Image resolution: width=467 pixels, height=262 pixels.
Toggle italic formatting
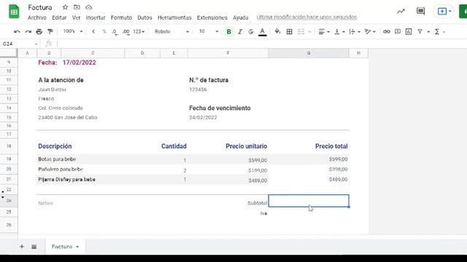[240, 31]
